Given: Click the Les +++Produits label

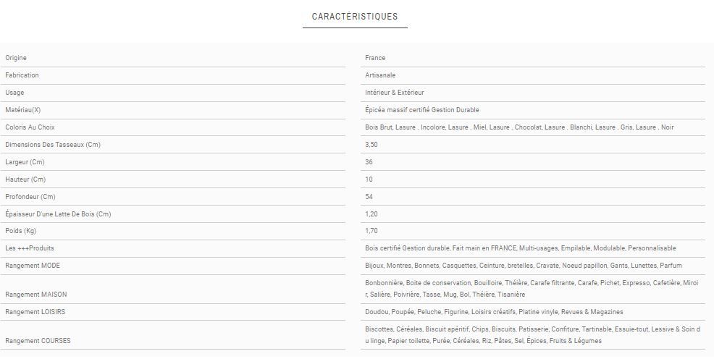Looking at the screenshot, I should pos(29,248).
